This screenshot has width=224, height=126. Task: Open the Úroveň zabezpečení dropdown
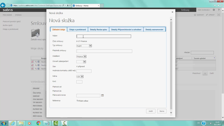tap(81, 62)
